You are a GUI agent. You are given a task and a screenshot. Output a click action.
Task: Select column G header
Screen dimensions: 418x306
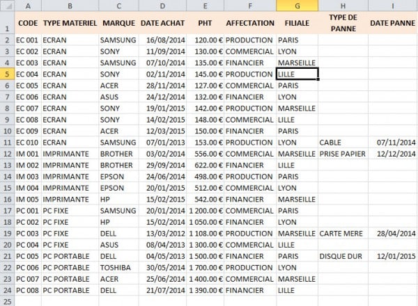click(297, 6)
